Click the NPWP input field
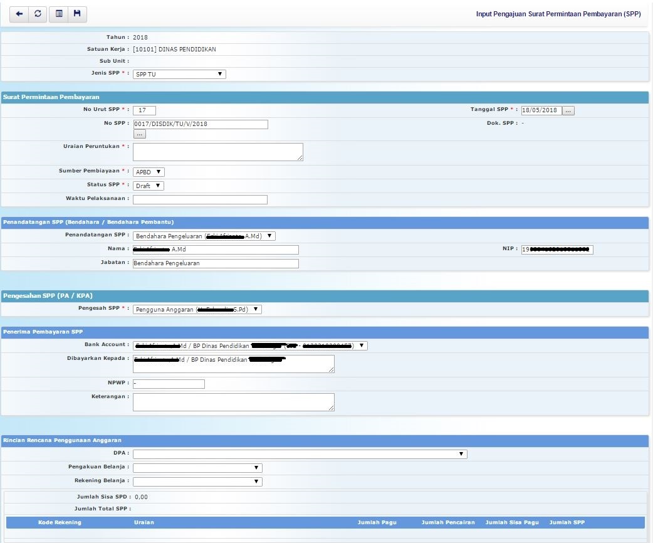The height and width of the screenshot is (543, 653). pos(169,384)
